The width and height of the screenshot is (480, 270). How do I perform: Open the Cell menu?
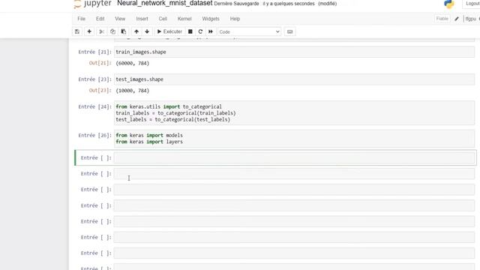tap(163, 19)
